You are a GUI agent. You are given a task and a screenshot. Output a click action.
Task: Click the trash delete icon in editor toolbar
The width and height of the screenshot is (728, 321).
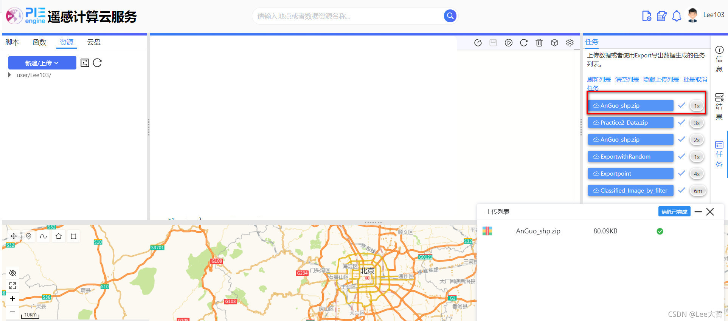click(x=539, y=43)
